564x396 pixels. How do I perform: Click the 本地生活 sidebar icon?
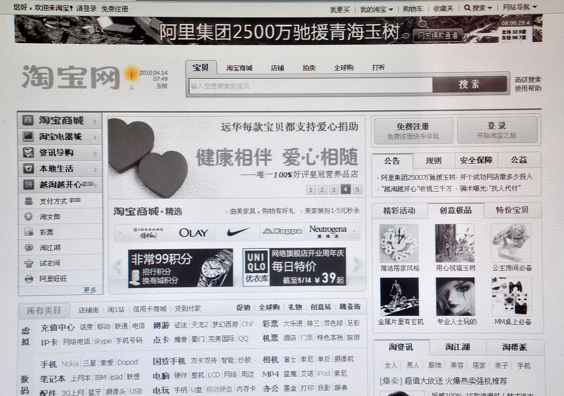click(29, 168)
